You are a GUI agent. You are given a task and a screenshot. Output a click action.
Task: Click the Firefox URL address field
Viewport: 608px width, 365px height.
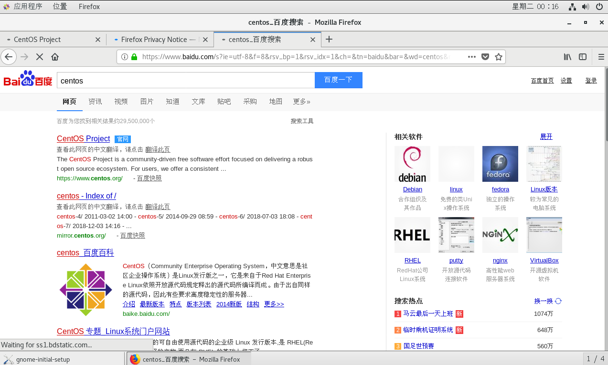296,57
